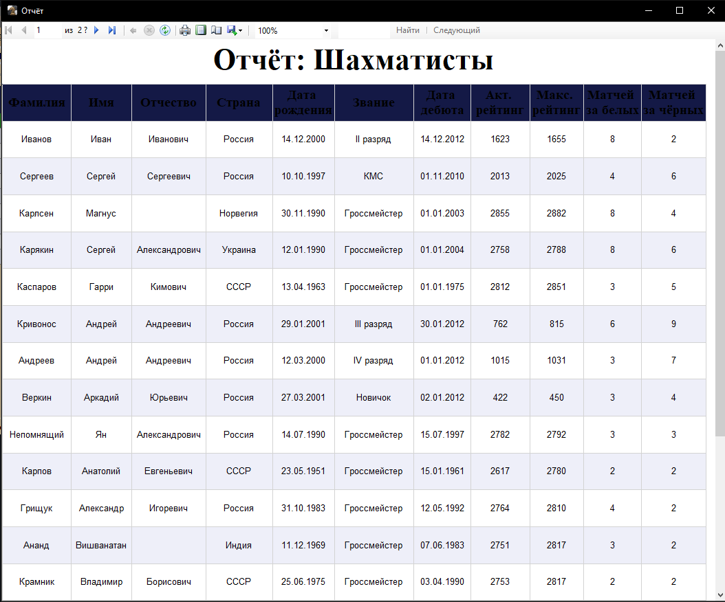Click the previous page arrow
Image resolution: width=725 pixels, height=602 pixels.
point(24,30)
